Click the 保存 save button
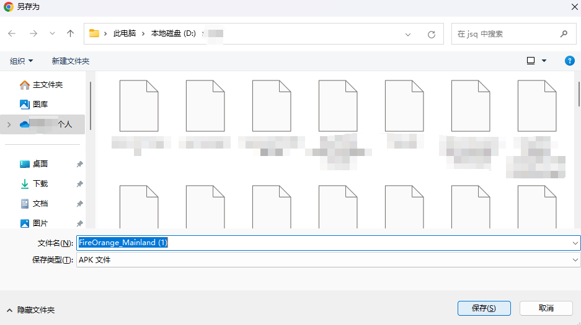The width and height of the screenshot is (581, 325). [483, 308]
